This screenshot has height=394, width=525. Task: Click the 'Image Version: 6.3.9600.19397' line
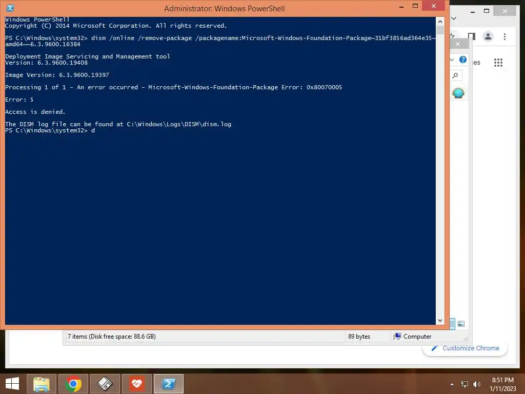[57, 75]
